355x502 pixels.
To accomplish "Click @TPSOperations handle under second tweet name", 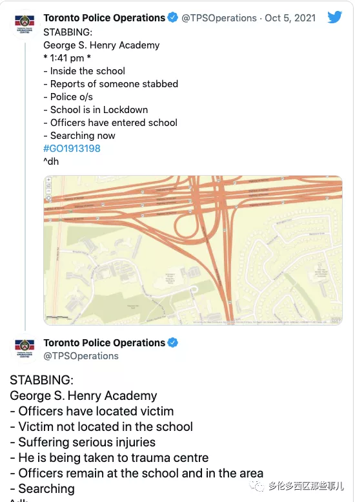I will point(81,356).
